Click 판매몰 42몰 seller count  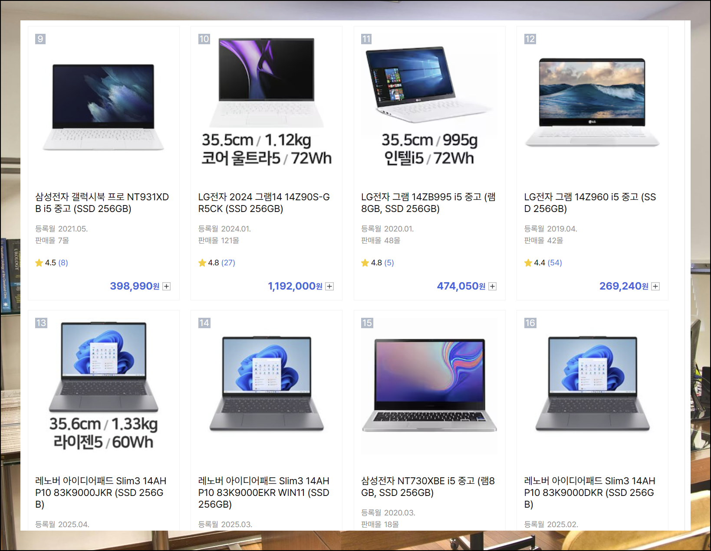coord(543,240)
